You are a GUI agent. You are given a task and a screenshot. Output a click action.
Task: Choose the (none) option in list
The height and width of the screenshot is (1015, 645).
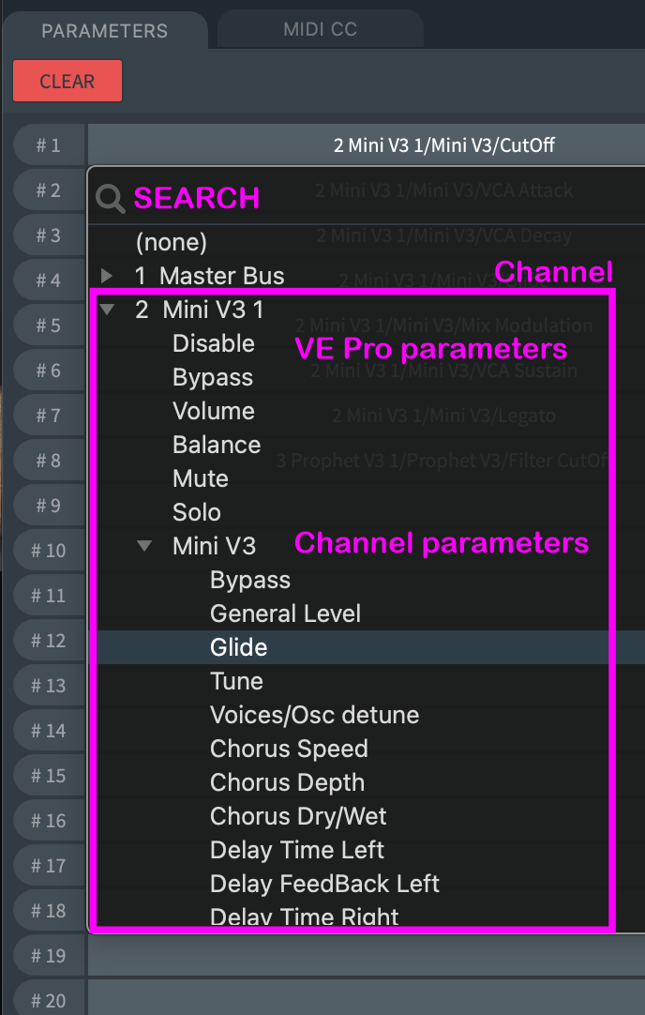point(171,242)
